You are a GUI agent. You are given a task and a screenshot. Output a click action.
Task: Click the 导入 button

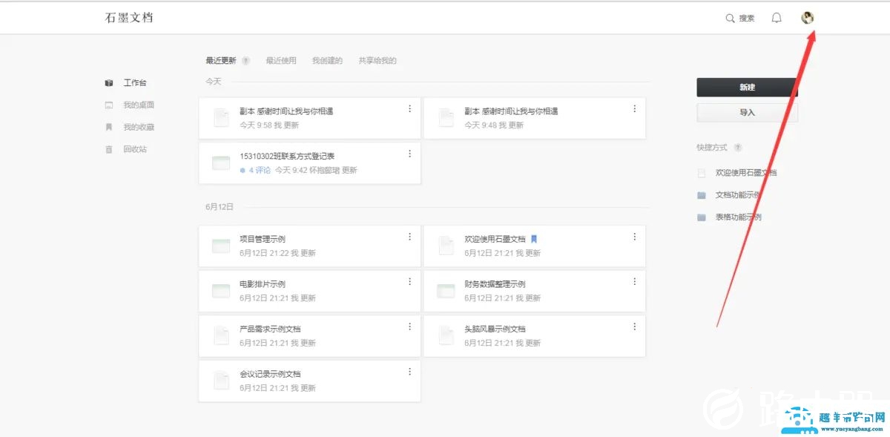click(747, 113)
